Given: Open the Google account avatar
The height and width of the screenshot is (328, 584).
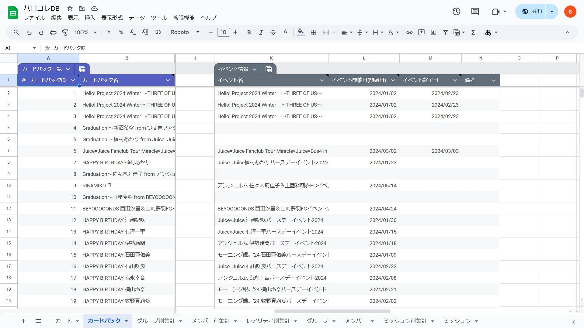Looking at the screenshot, I should click(x=570, y=12).
